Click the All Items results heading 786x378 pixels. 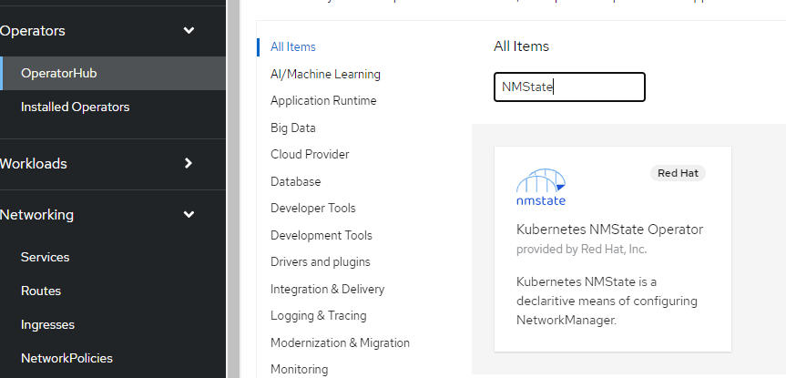(521, 46)
